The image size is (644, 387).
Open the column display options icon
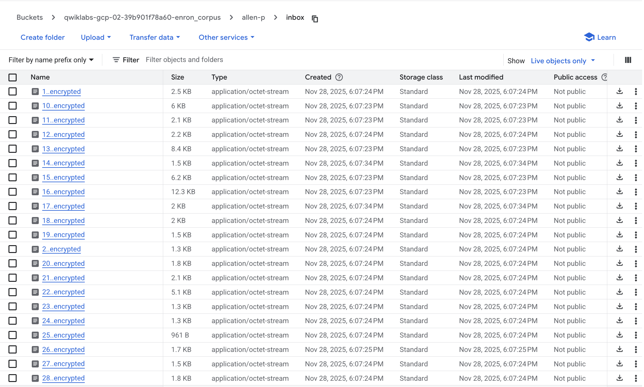click(628, 60)
